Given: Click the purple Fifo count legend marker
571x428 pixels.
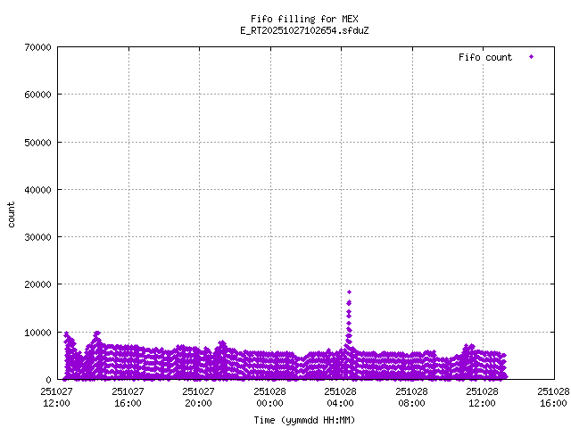Looking at the screenshot, I should click(531, 57).
